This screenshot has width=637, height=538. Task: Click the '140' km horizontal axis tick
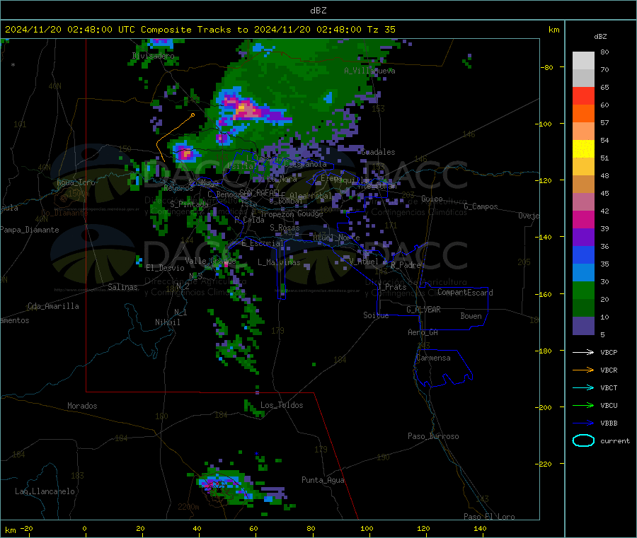click(480, 528)
